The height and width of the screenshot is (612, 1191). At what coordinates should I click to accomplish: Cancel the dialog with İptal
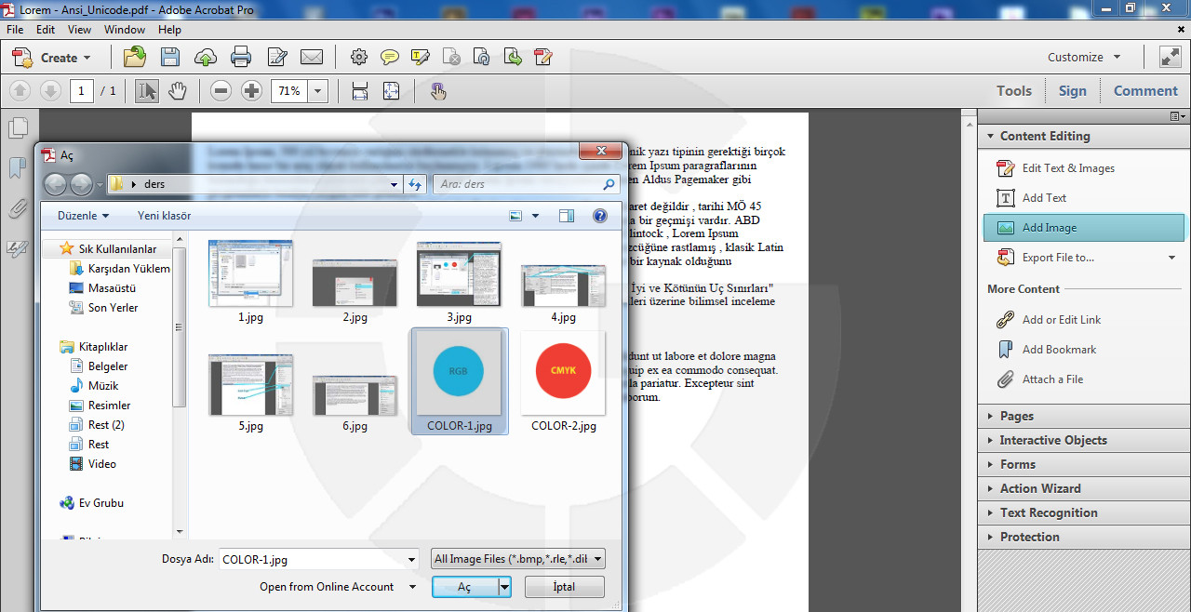point(564,587)
